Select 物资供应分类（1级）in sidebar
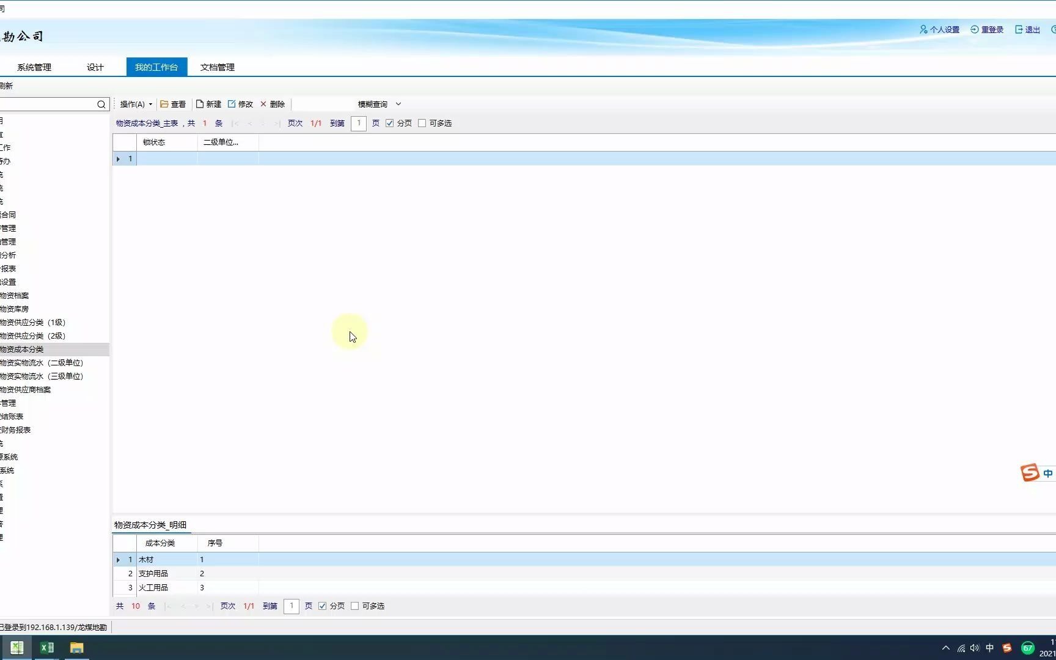The height and width of the screenshot is (660, 1056). coord(33,323)
